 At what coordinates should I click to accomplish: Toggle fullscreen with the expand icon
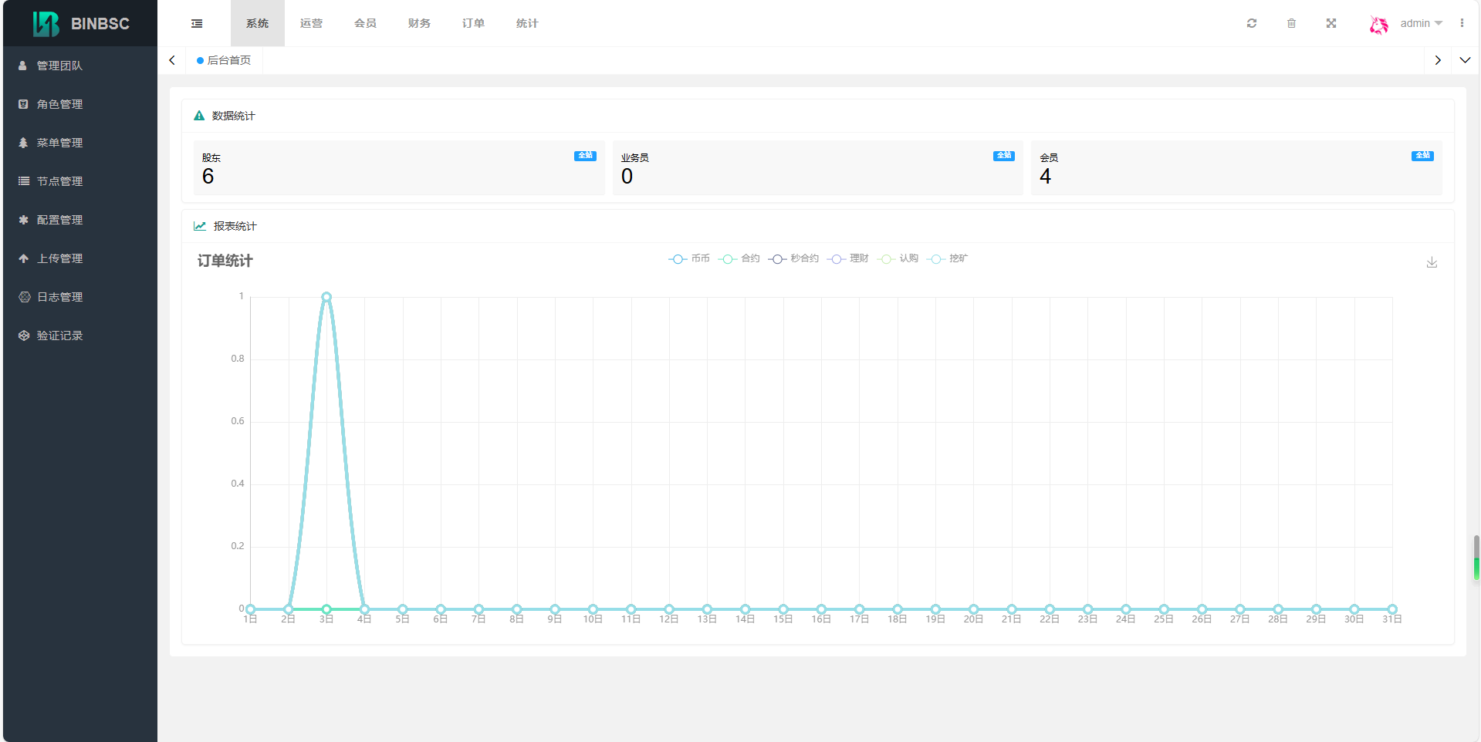pyautogui.click(x=1331, y=24)
